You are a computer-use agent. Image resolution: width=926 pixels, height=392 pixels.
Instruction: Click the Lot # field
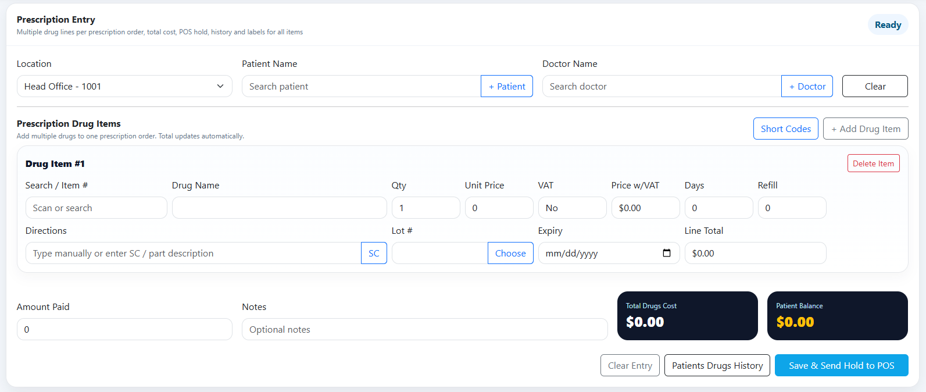[x=440, y=253]
